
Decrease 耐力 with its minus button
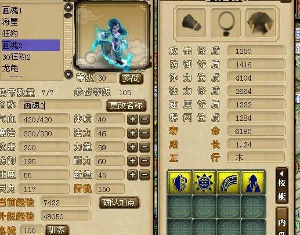click(x=144, y=161)
